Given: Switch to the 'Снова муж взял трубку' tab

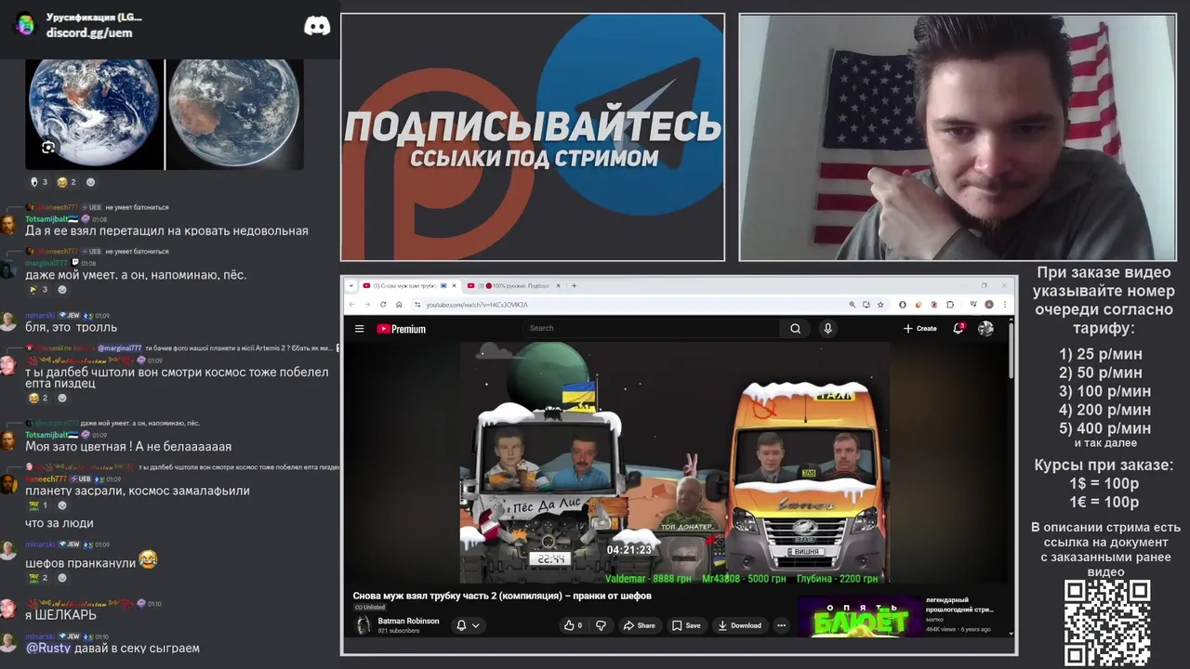Looking at the screenshot, I should [x=406, y=285].
